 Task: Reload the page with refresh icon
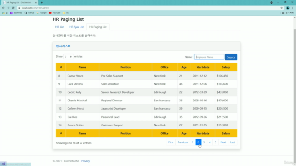click(x=13, y=8)
